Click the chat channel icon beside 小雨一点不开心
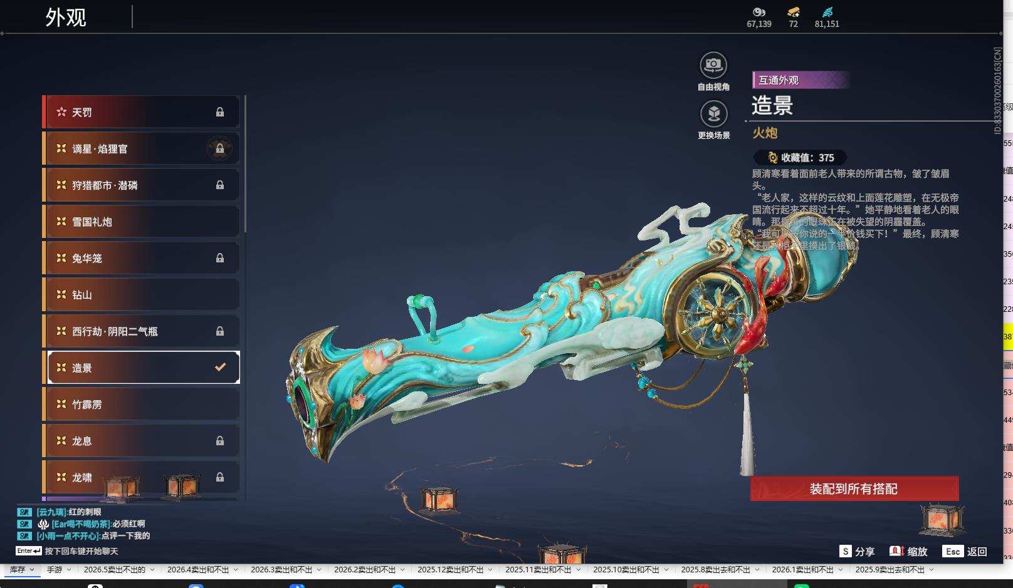The width and height of the screenshot is (1013, 588). (x=24, y=536)
